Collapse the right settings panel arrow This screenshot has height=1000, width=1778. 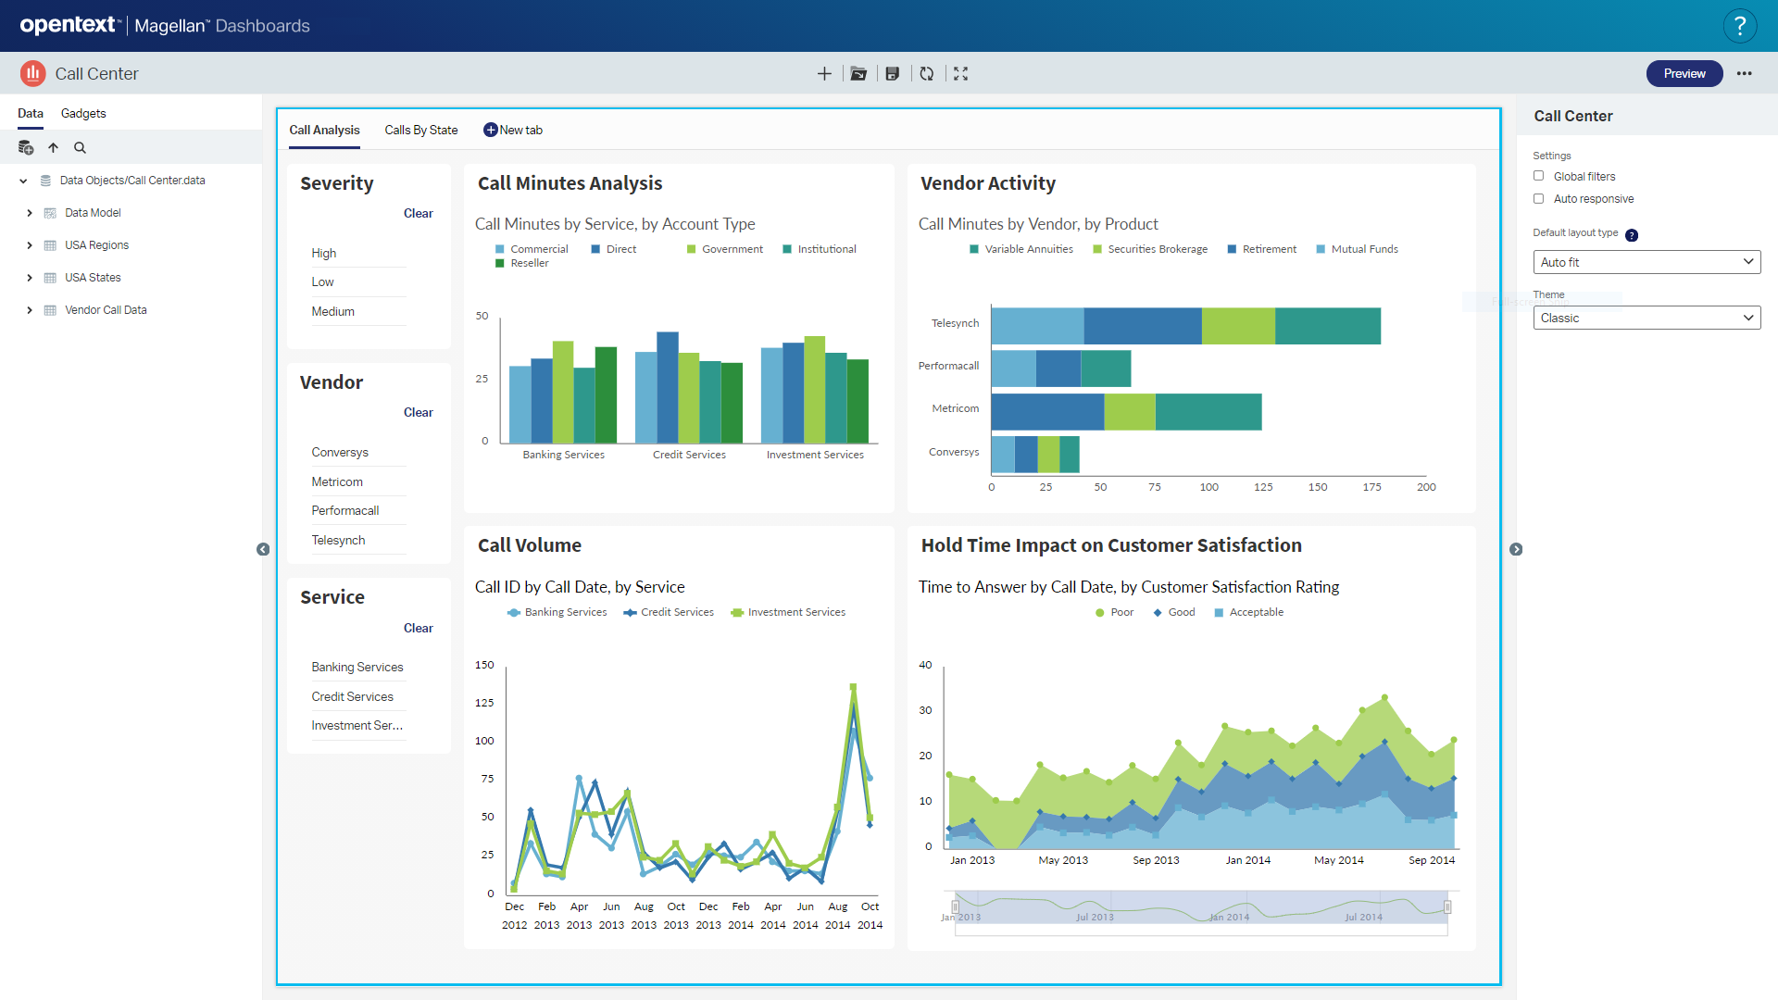[x=1516, y=549]
